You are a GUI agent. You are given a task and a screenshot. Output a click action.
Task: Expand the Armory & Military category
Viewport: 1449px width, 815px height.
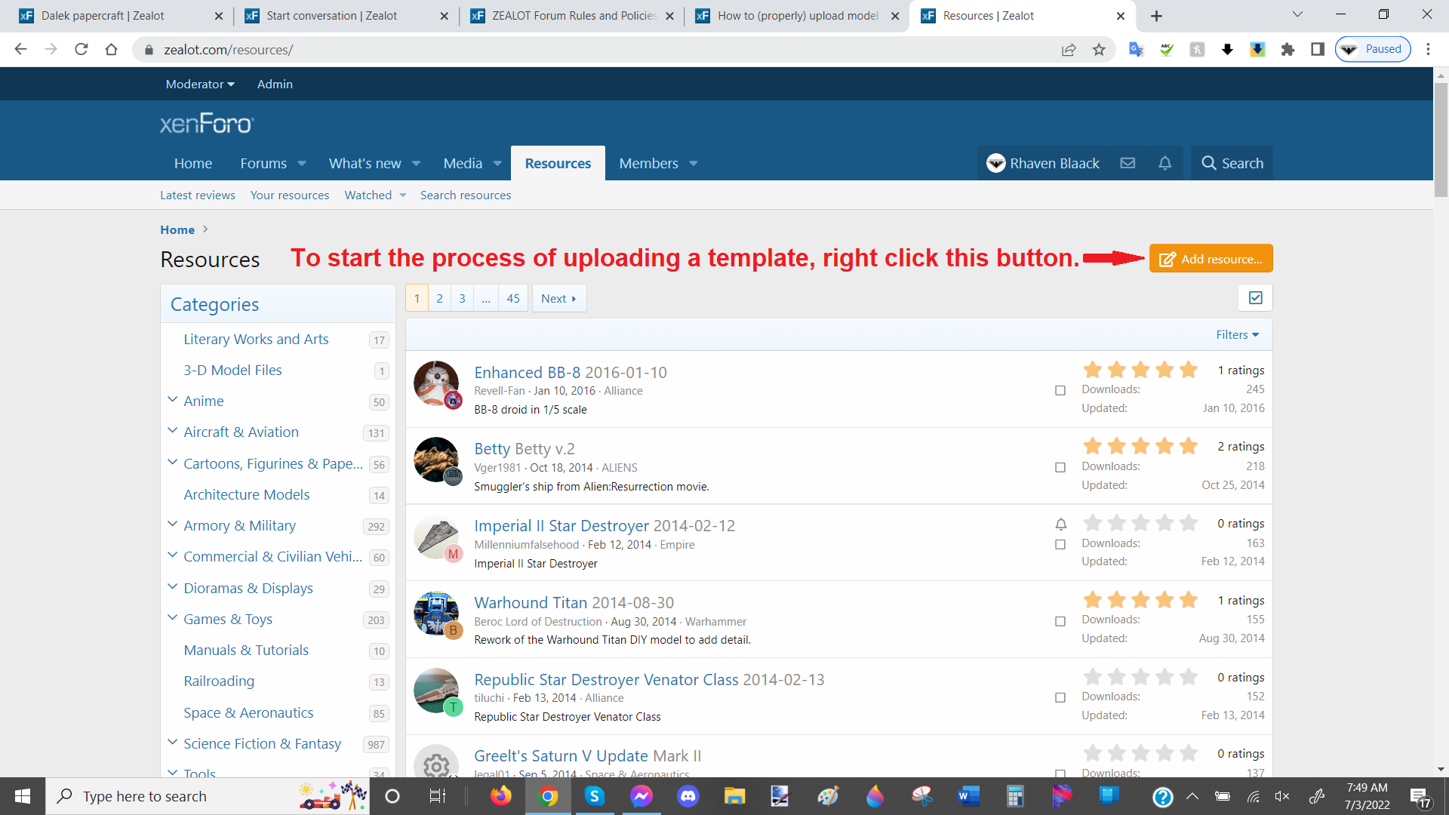click(x=172, y=524)
